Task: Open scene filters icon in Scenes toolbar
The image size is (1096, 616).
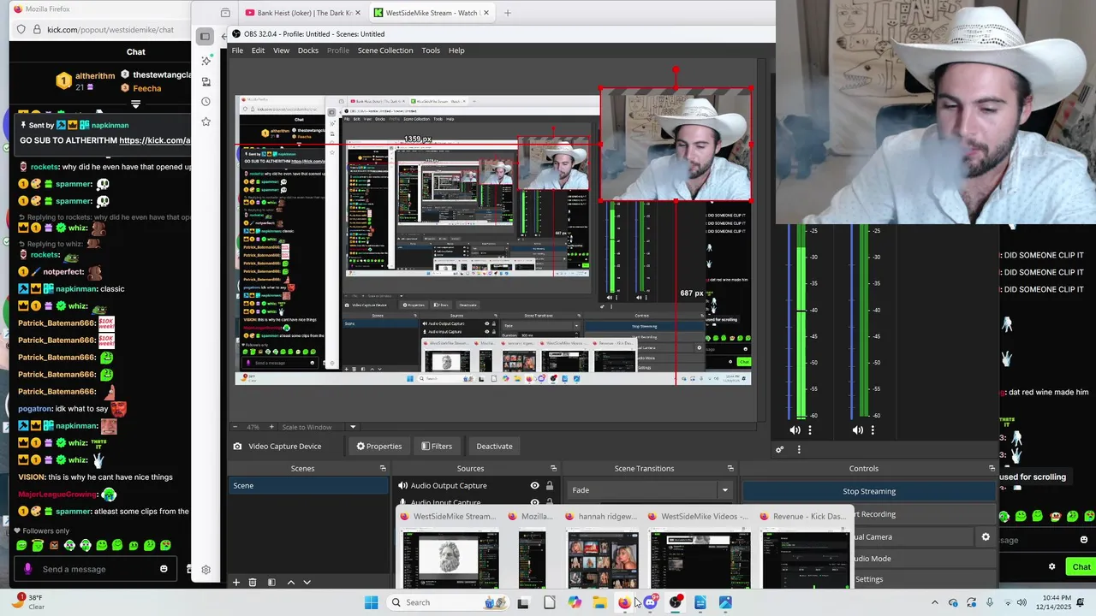Action: pos(271,583)
